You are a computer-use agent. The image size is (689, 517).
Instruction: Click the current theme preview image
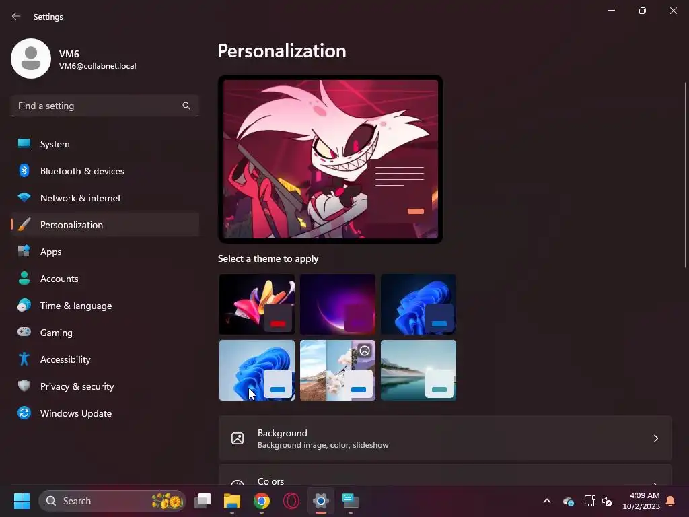click(x=330, y=159)
